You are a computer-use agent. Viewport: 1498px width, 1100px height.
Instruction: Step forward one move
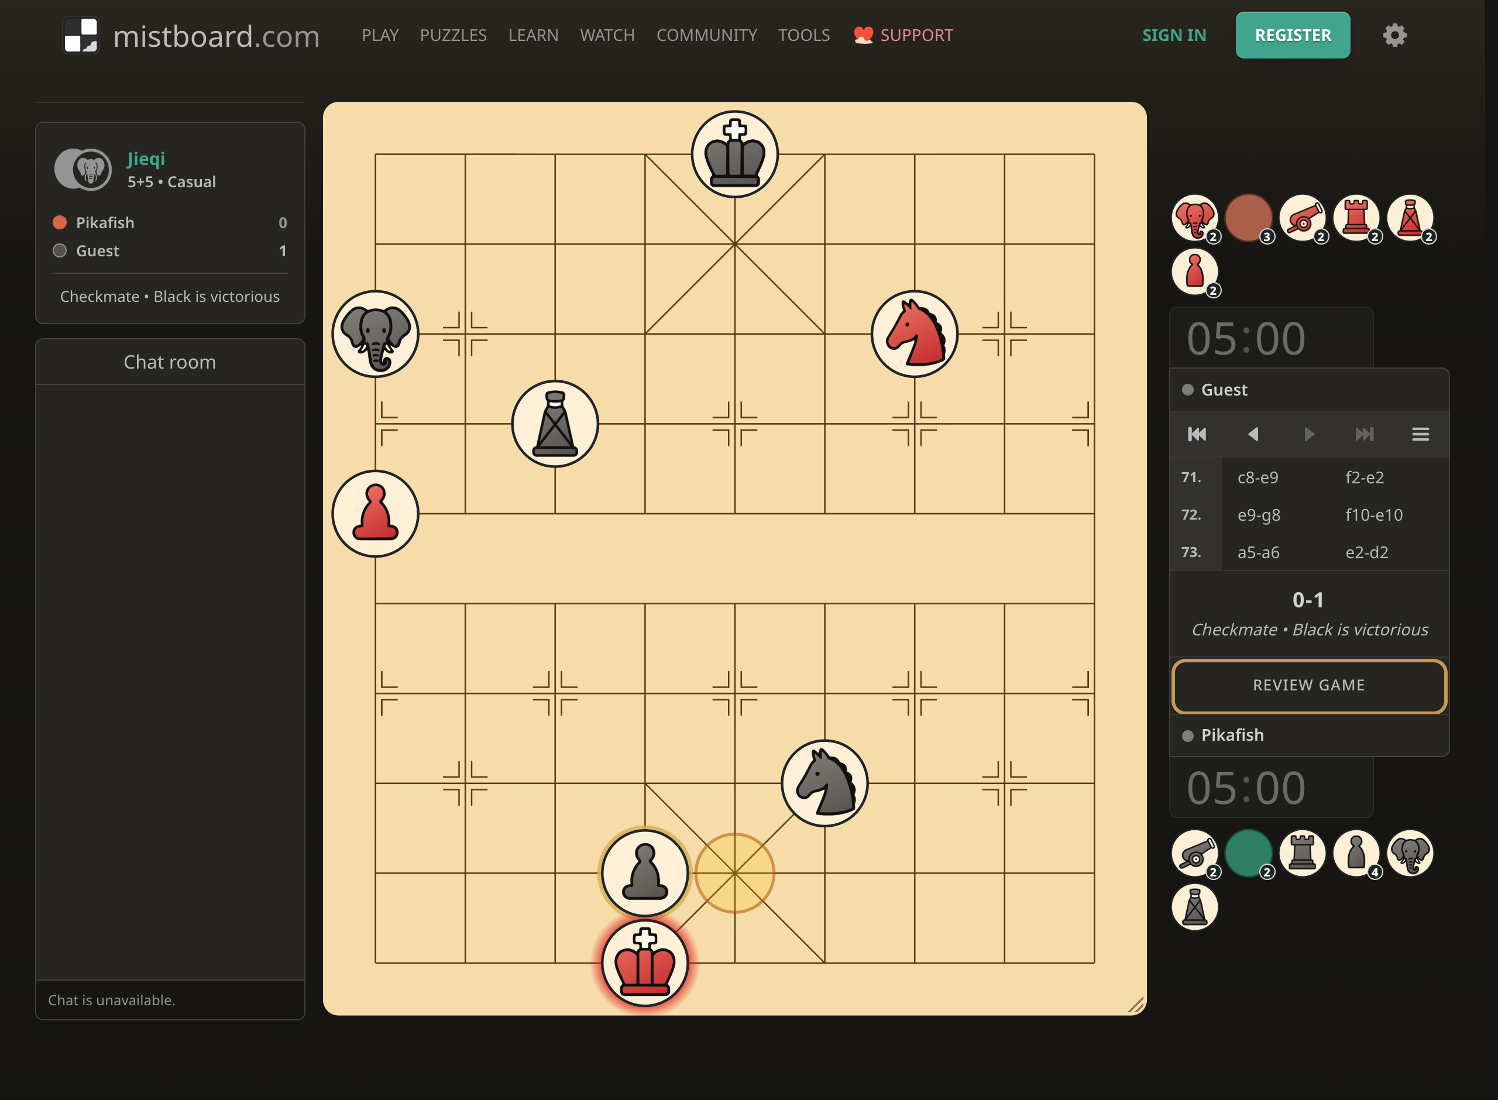pyautogui.click(x=1308, y=434)
